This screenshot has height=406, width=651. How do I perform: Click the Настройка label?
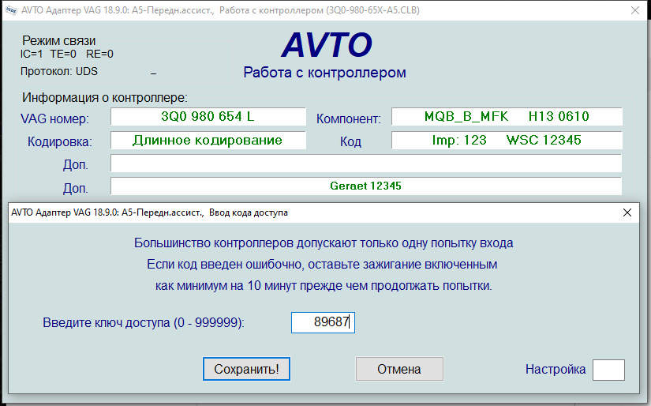(556, 369)
